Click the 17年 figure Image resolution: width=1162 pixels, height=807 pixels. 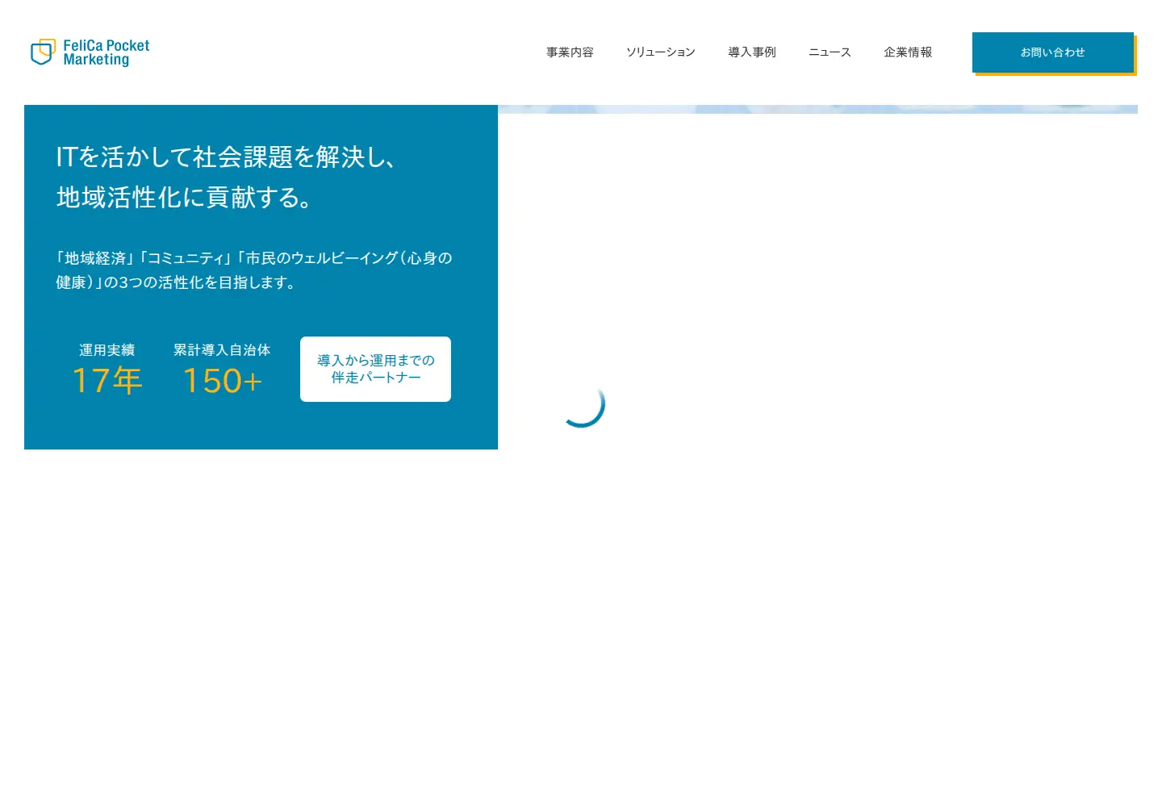[107, 381]
